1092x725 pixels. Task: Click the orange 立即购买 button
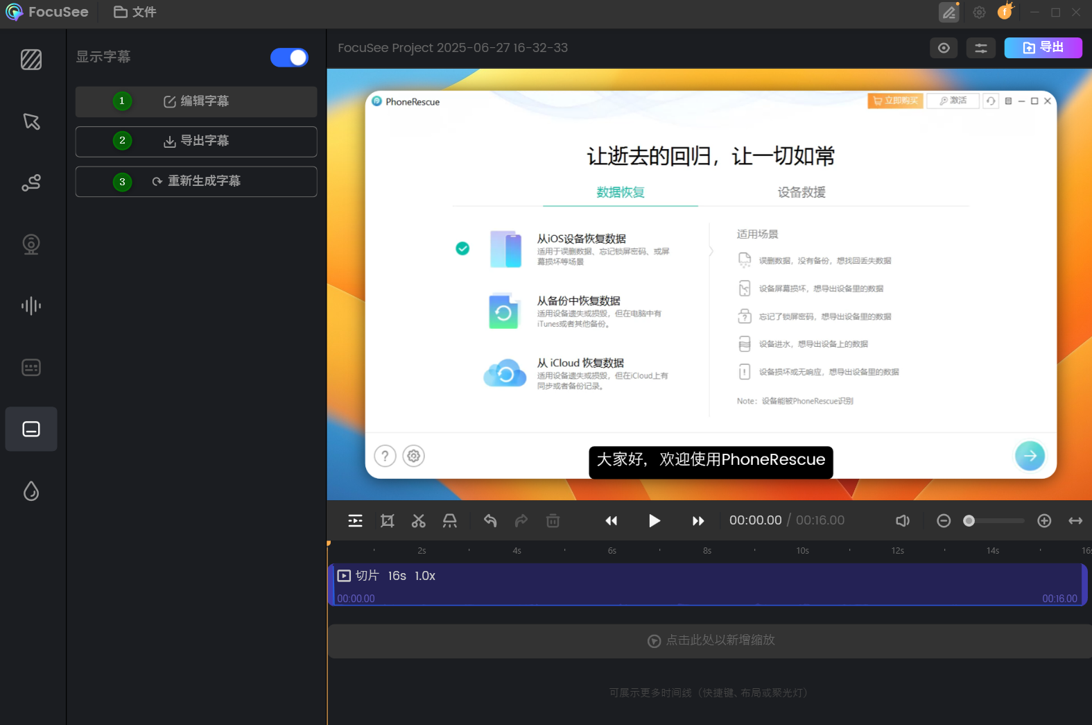click(x=895, y=101)
